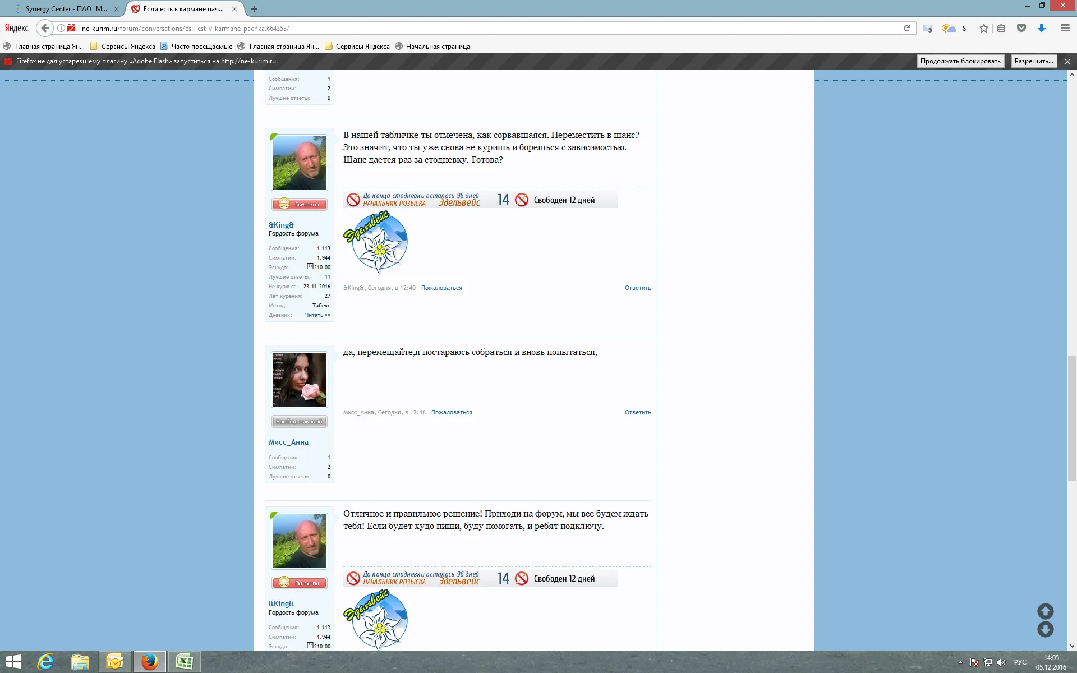The image size is (1077, 673).
Task: Click the scroll-to-bottom arrow icon
Action: point(1045,629)
